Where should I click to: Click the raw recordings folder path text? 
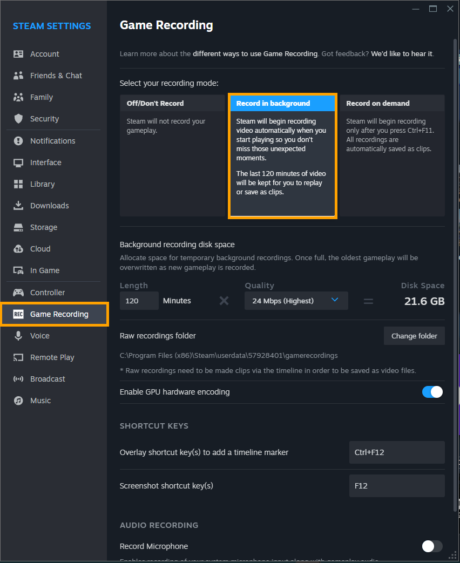[x=229, y=356]
